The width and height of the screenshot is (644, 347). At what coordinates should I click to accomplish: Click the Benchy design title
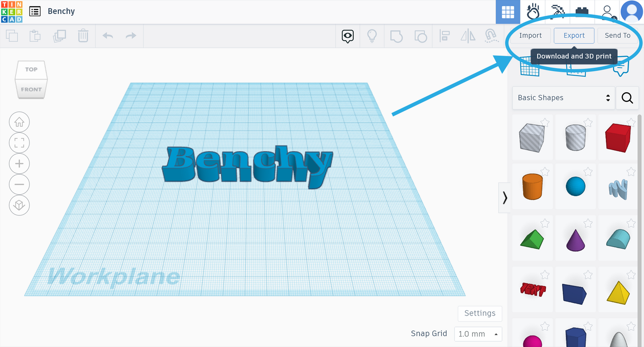coord(61,11)
